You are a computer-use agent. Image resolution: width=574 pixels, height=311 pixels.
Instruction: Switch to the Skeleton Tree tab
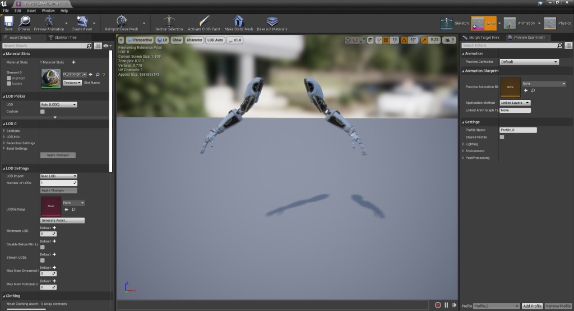(65, 38)
